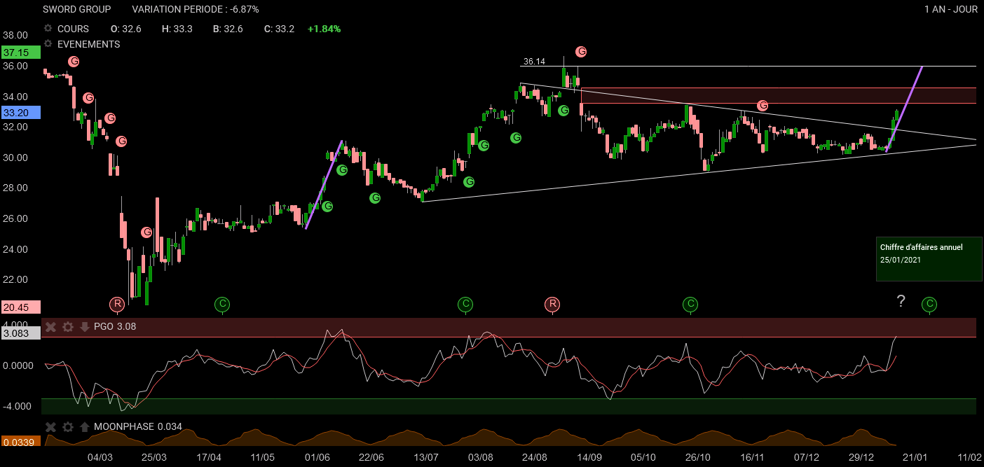Screen dimensions: 984x467
Task: Click red R event marker near 24/08
Action: (552, 304)
